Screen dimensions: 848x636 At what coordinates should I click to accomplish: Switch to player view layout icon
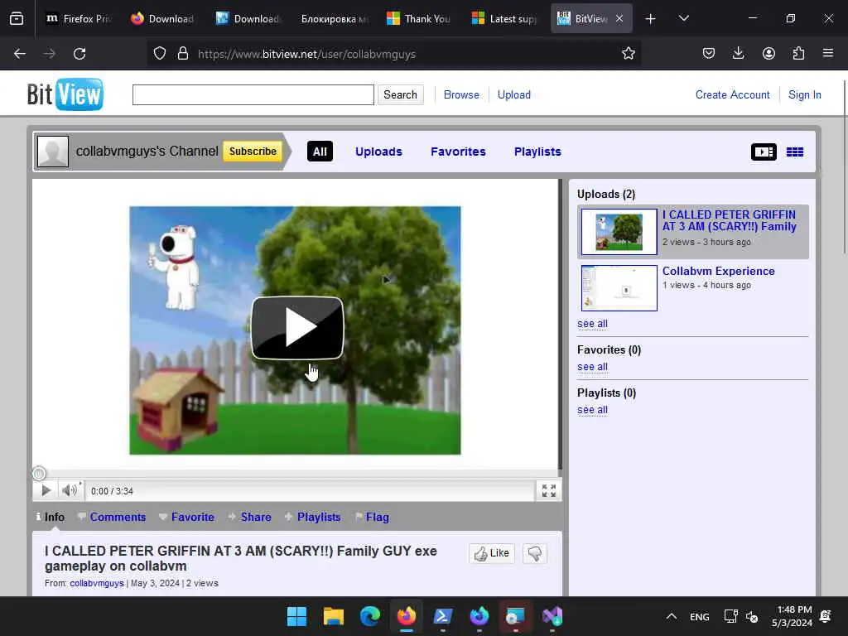(x=764, y=152)
